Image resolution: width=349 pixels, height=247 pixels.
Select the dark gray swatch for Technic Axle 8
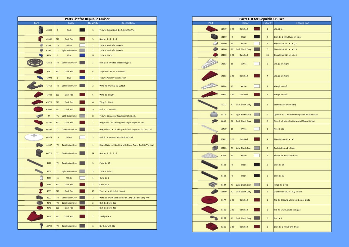[x=257, y=105]
